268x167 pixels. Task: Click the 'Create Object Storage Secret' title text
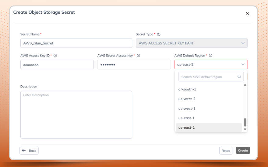click(x=44, y=12)
